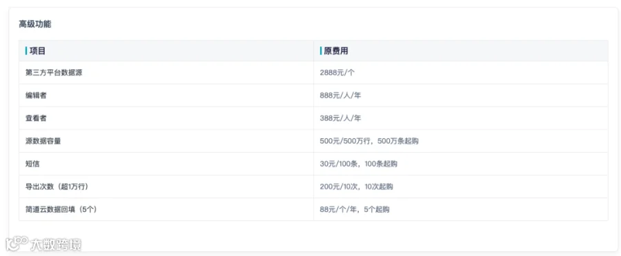This screenshot has height=256, width=621.
Task: Select the 查看者 row label
Action: click(x=36, y=118)
